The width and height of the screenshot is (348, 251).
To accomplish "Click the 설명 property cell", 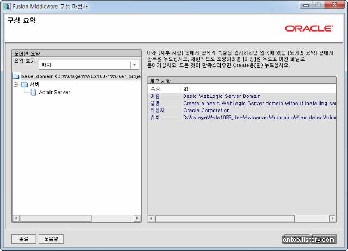I will 164,103.
